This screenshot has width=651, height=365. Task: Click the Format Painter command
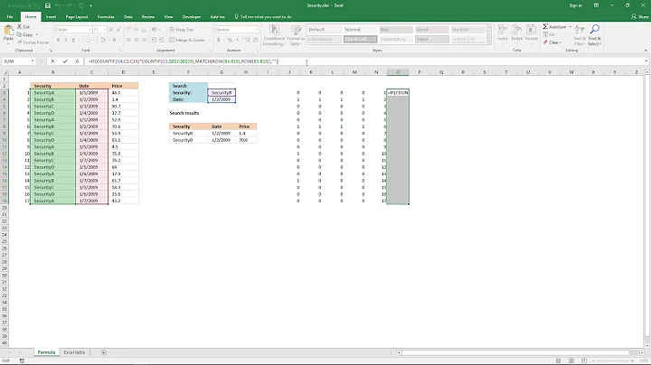point(33,42)
